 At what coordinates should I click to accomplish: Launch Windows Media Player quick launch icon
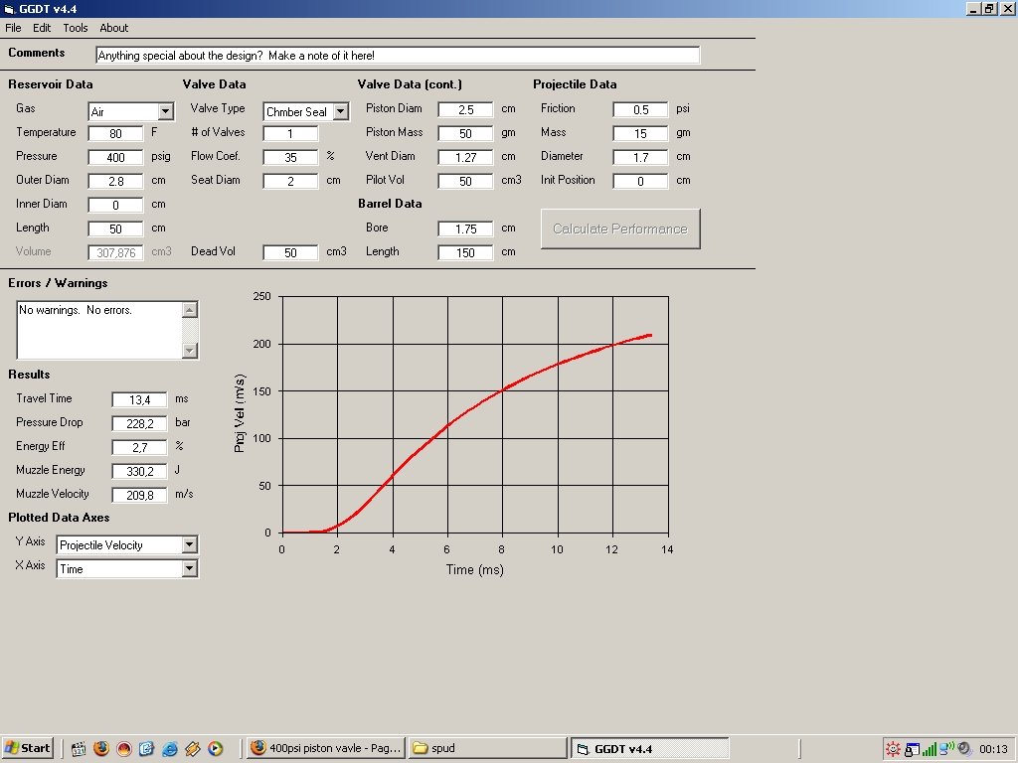tap(216, 748)
